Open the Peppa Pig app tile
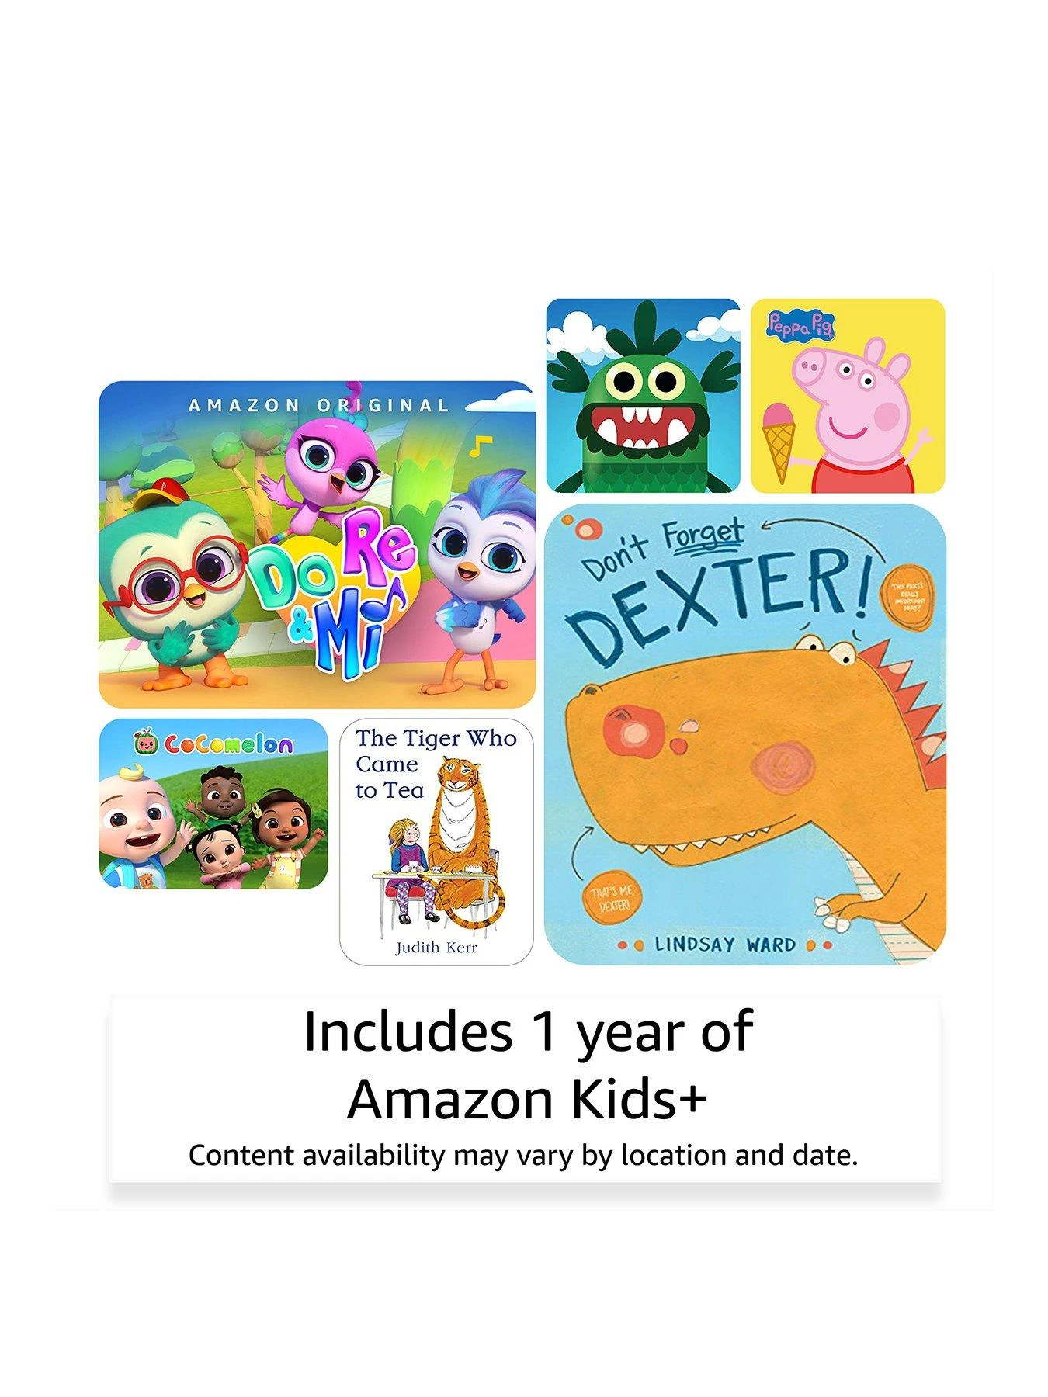 click(x=848, y=396)
